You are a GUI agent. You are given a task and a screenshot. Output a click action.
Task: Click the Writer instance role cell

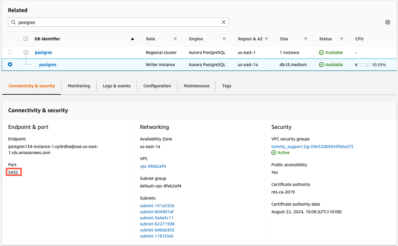click(x=160, y=65)
